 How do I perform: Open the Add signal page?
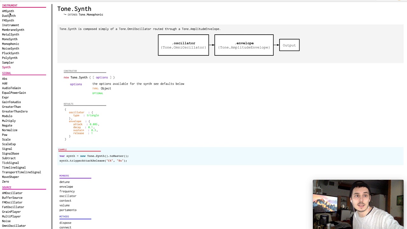click(4, 83)
